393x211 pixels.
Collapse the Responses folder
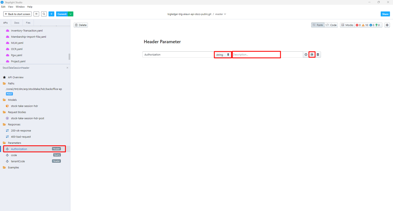(14, 125)
